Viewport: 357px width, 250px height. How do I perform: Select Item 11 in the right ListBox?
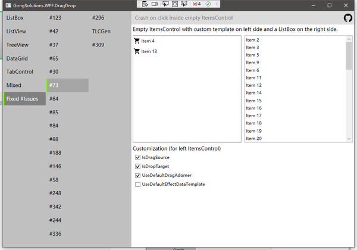(295, 78)
